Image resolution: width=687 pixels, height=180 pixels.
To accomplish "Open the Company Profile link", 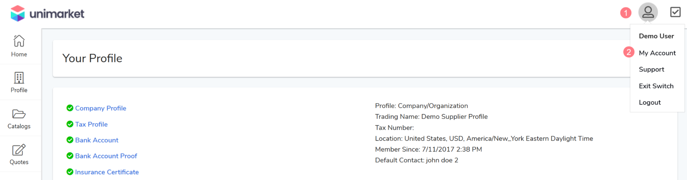I will click(101, 108).
